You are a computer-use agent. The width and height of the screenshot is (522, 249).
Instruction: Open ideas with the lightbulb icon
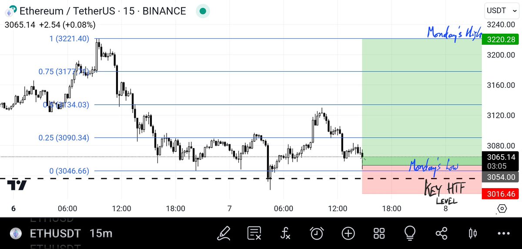(410, 234)
